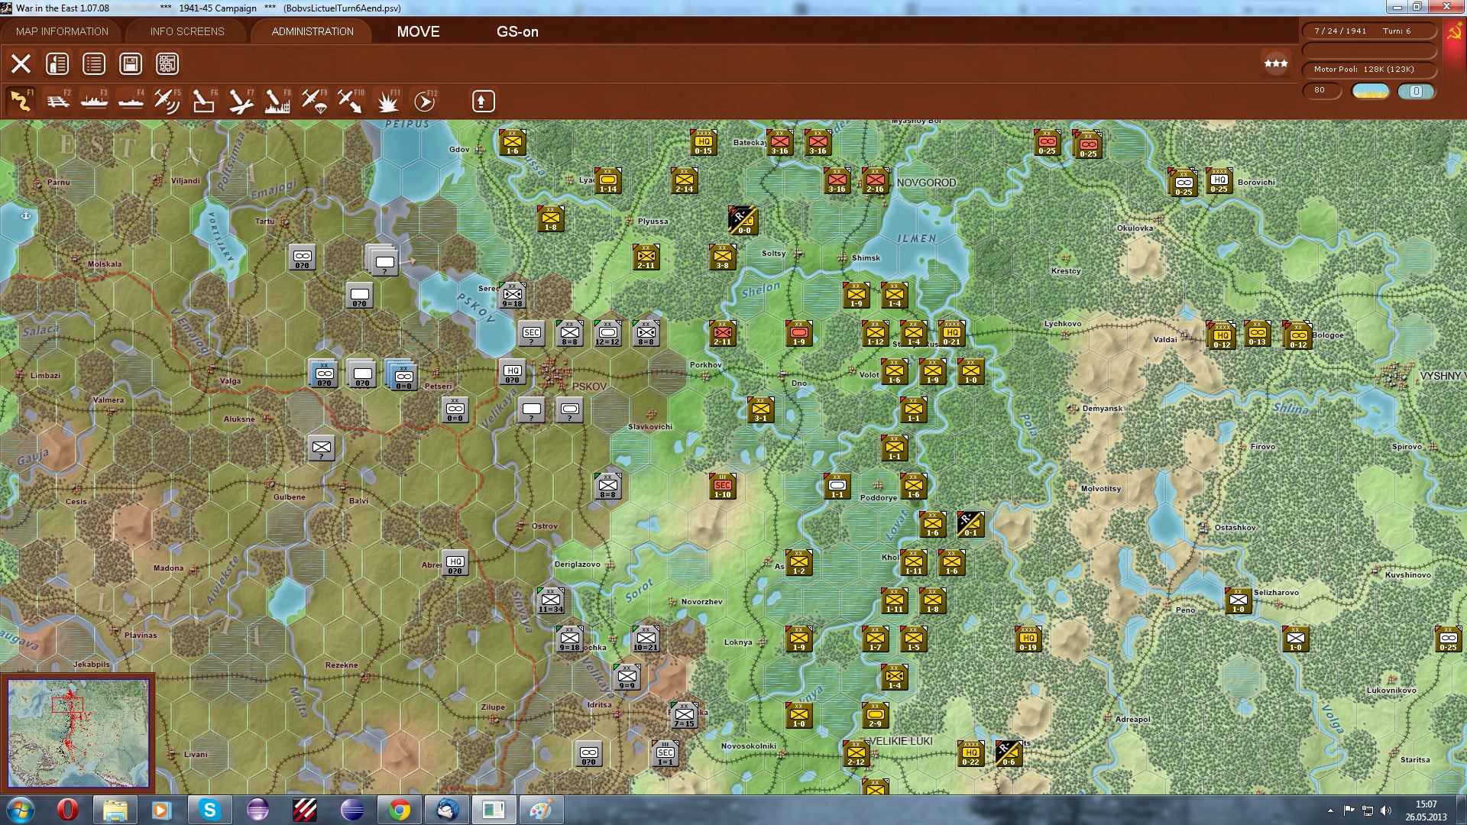This screenshot has height=825, width=1467.
Task: Select the F6 bomb unit mode icon
Action: (204, 101)
